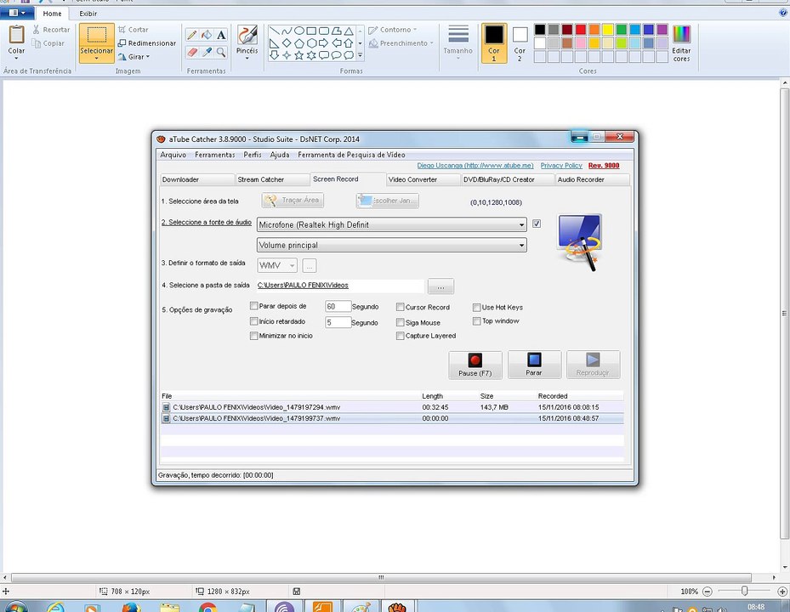Expand the shapes gallery more arrow
790x612 pixels.
point(360,55)
